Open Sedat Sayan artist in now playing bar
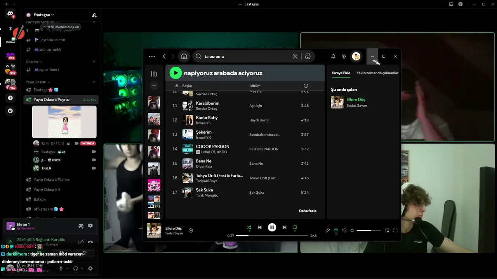The height and width of the screenshot is (279, 497). (174, 233)
